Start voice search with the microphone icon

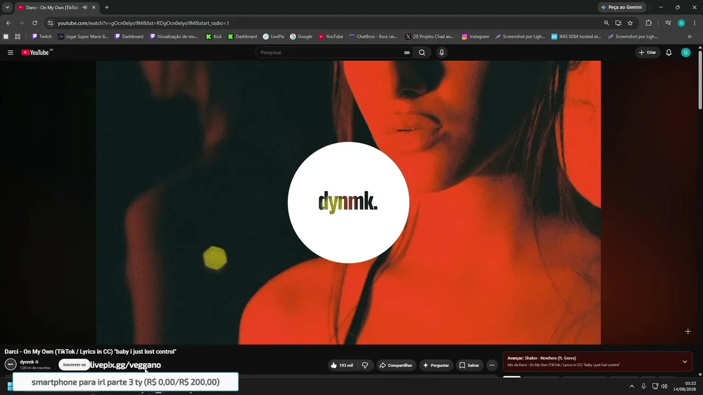pos(442,53)
